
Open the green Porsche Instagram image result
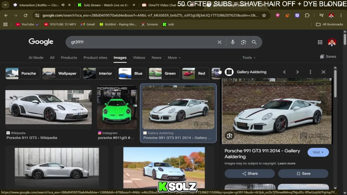point(117,107)
